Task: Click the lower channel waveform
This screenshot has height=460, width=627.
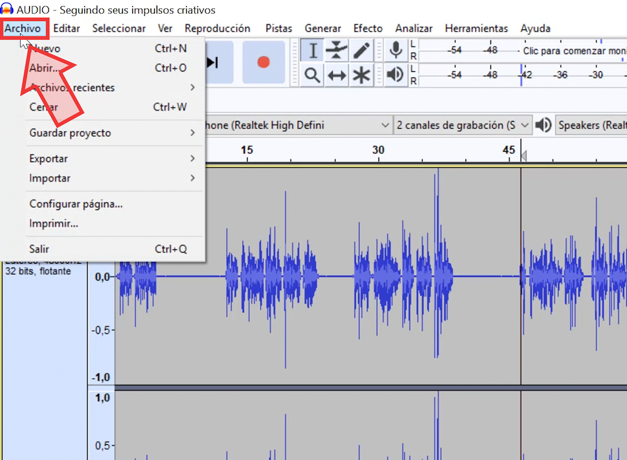Action: point(371,425)
